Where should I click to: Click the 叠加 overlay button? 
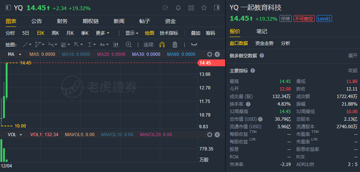click(196, 33)
